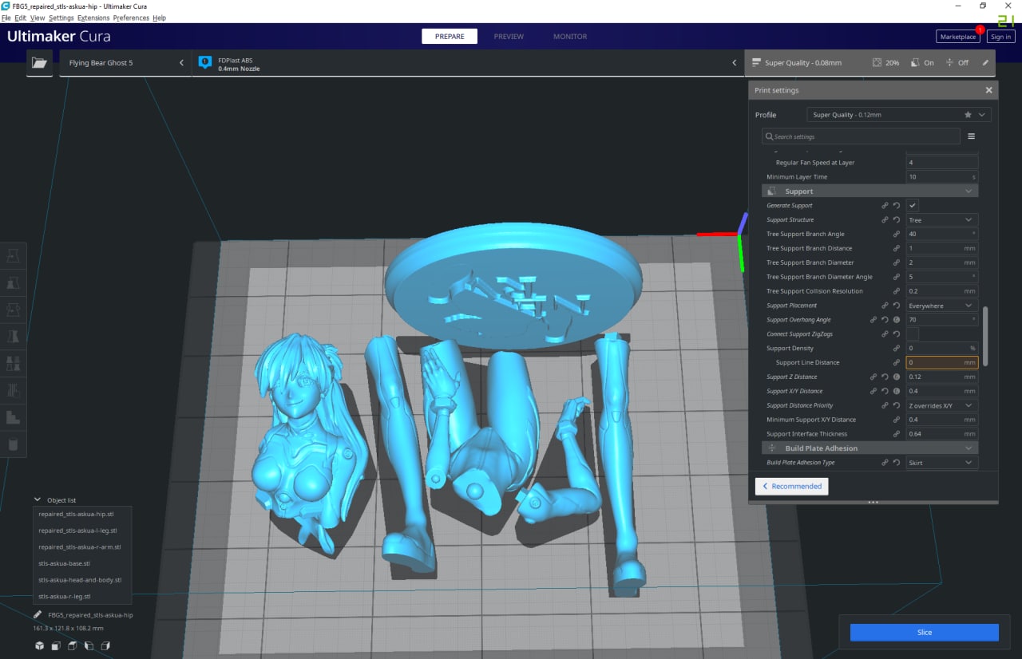Click link icon for Support Density
The image size is (1022, 659).
pos(897,349)
